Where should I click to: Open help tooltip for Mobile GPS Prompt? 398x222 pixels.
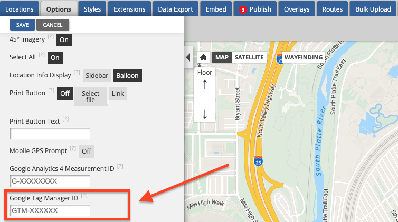pyautogui.click(x=73, y=149)
